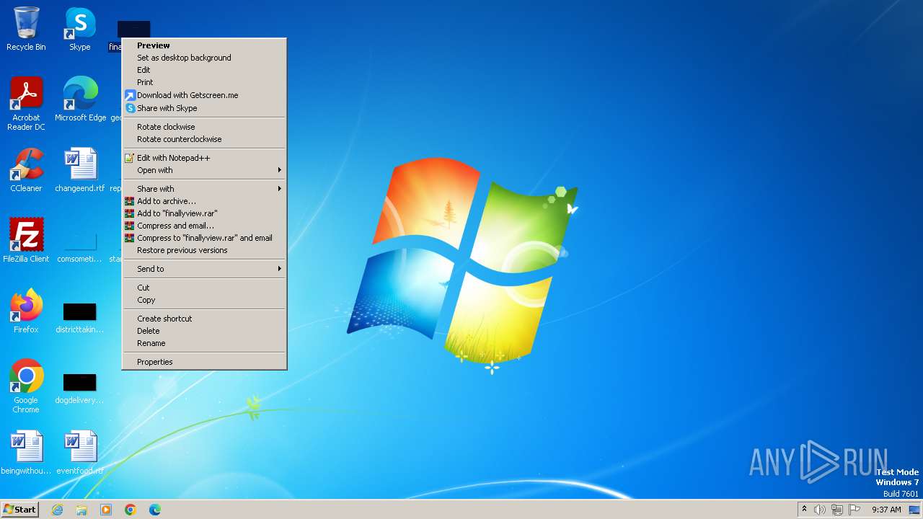Select changeend.rtf document icon
This screenshot has height=519, width=923.
tap(80, 170)
